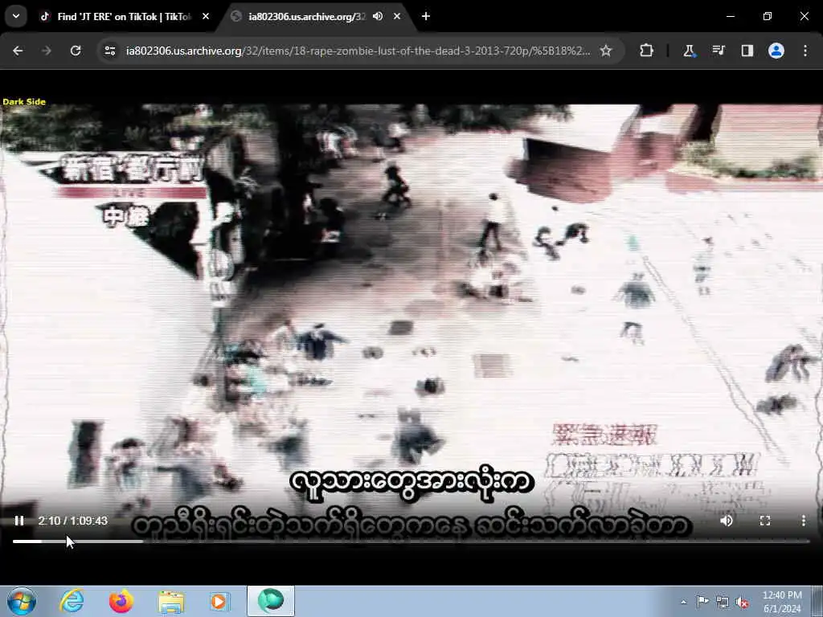Show hidden system tray icons
The image size is (823, 617).
pyautogui.click(x=683, y=602)
